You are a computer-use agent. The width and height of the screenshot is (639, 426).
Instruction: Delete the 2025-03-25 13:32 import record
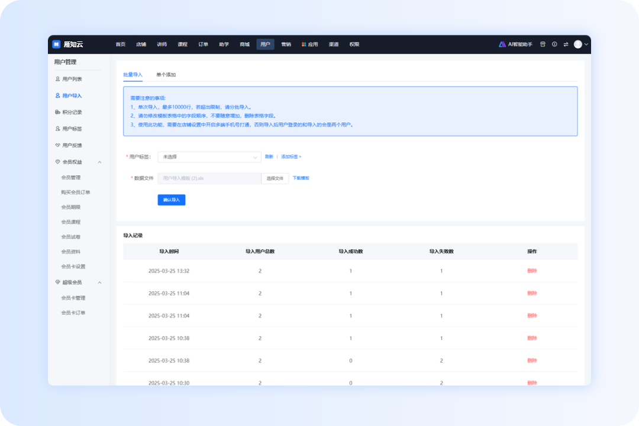point(532,271)
